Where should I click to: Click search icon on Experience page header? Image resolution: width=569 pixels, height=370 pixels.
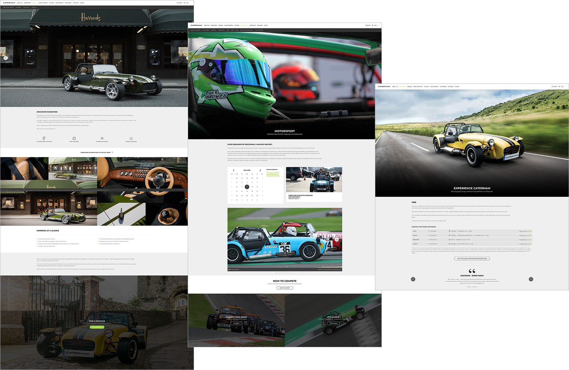pyautogui.click(x=559, y=87)
